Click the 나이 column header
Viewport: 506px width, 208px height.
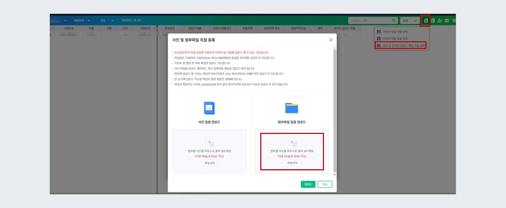point(125,28)
